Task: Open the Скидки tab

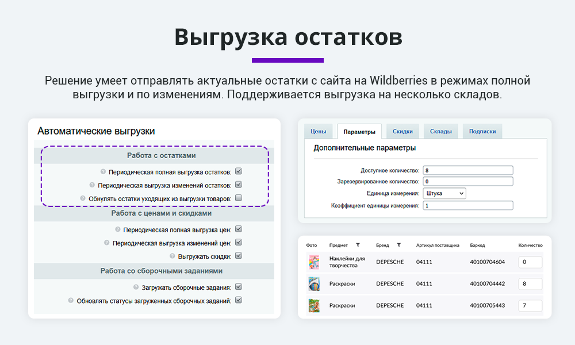Action: [402, 131]
